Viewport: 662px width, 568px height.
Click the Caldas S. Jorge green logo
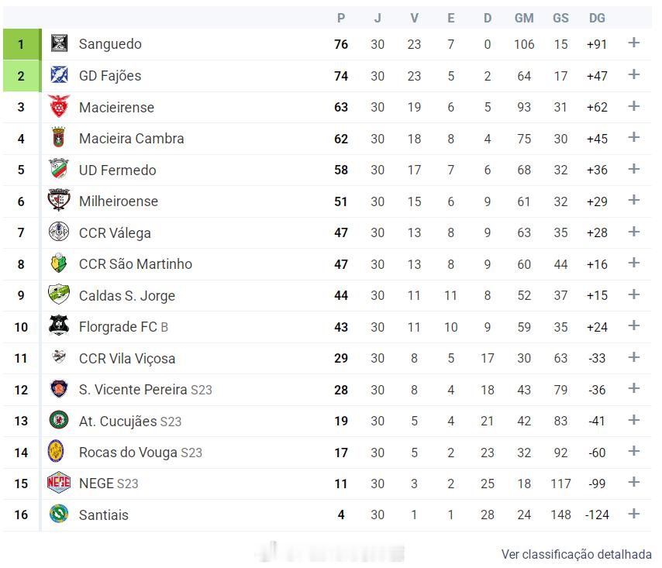59,295
